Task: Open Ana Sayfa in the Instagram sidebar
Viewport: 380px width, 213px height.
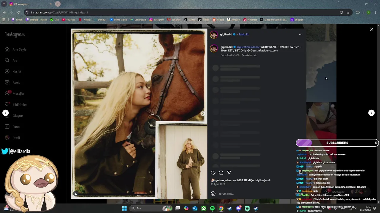Action: (16, 49)
